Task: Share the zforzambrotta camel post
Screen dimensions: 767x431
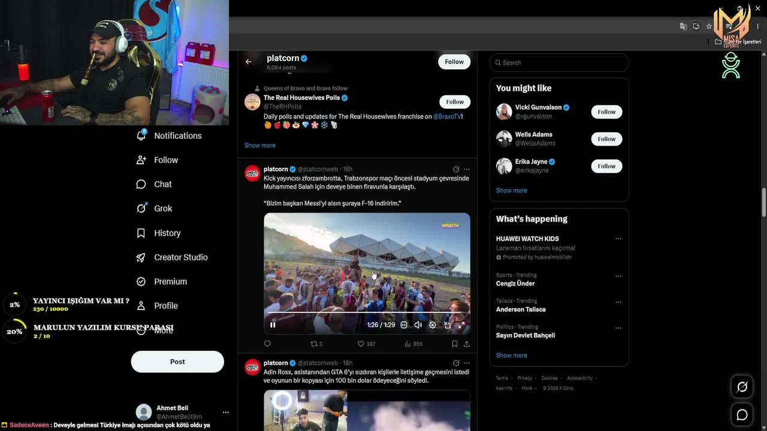Action: [467, 344]
